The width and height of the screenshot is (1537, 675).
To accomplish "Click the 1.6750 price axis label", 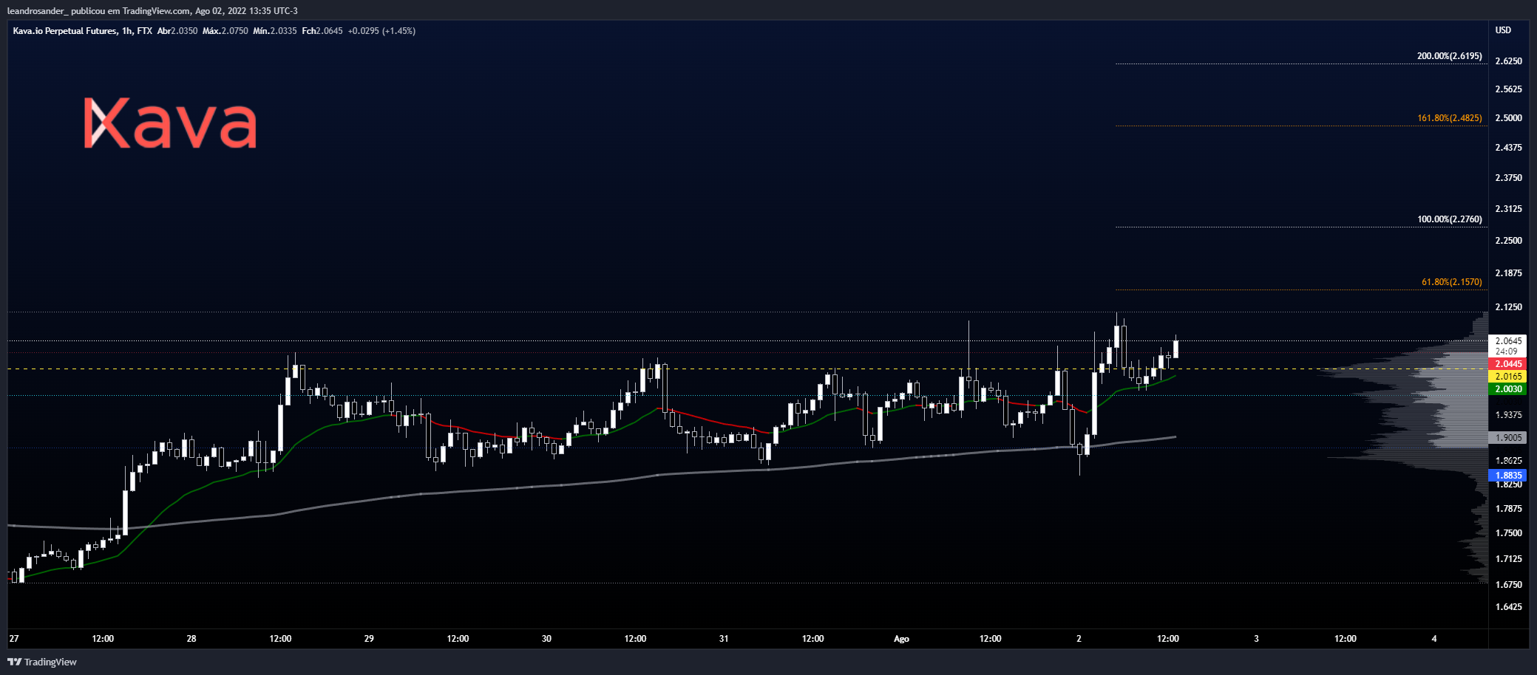I will tap(1508, 585).
